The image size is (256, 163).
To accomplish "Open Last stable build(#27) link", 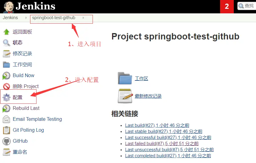I will [163, 131].
